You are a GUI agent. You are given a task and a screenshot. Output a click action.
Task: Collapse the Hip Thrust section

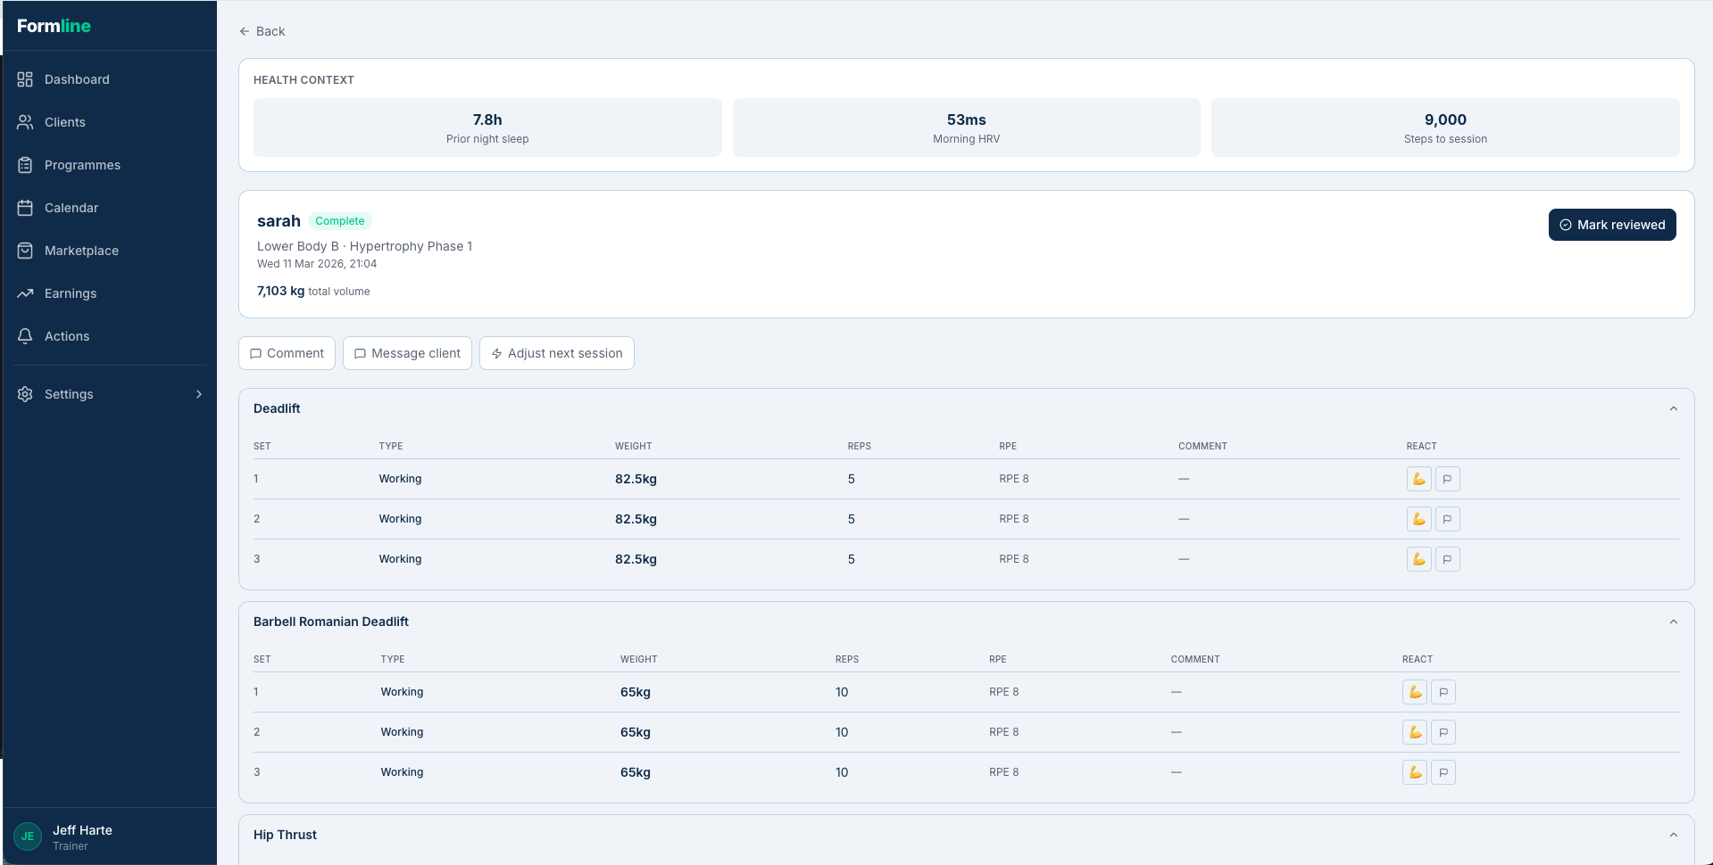(x=1673, y=835)
